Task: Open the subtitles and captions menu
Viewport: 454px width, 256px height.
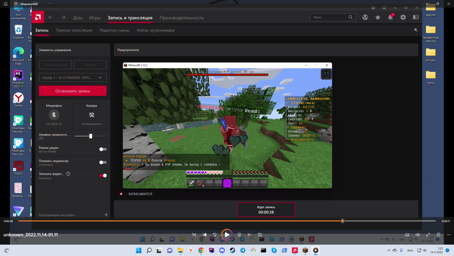Action: tap(407, 235)
